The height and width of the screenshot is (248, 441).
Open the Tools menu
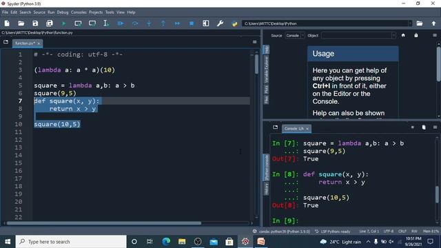110,12
